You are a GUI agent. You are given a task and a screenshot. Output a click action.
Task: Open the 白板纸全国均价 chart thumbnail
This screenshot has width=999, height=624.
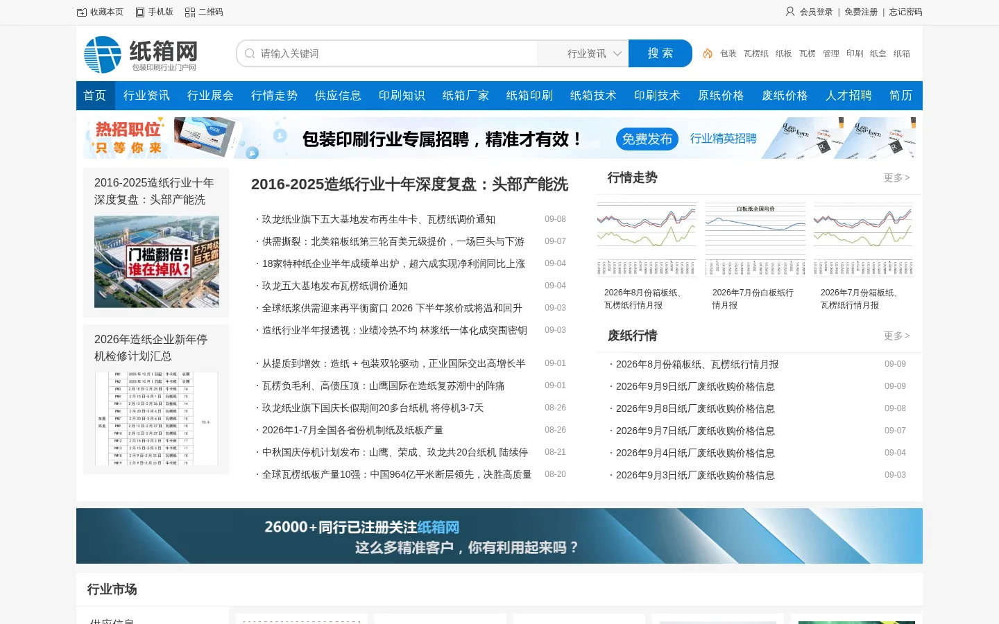click(x=755, y=240)
